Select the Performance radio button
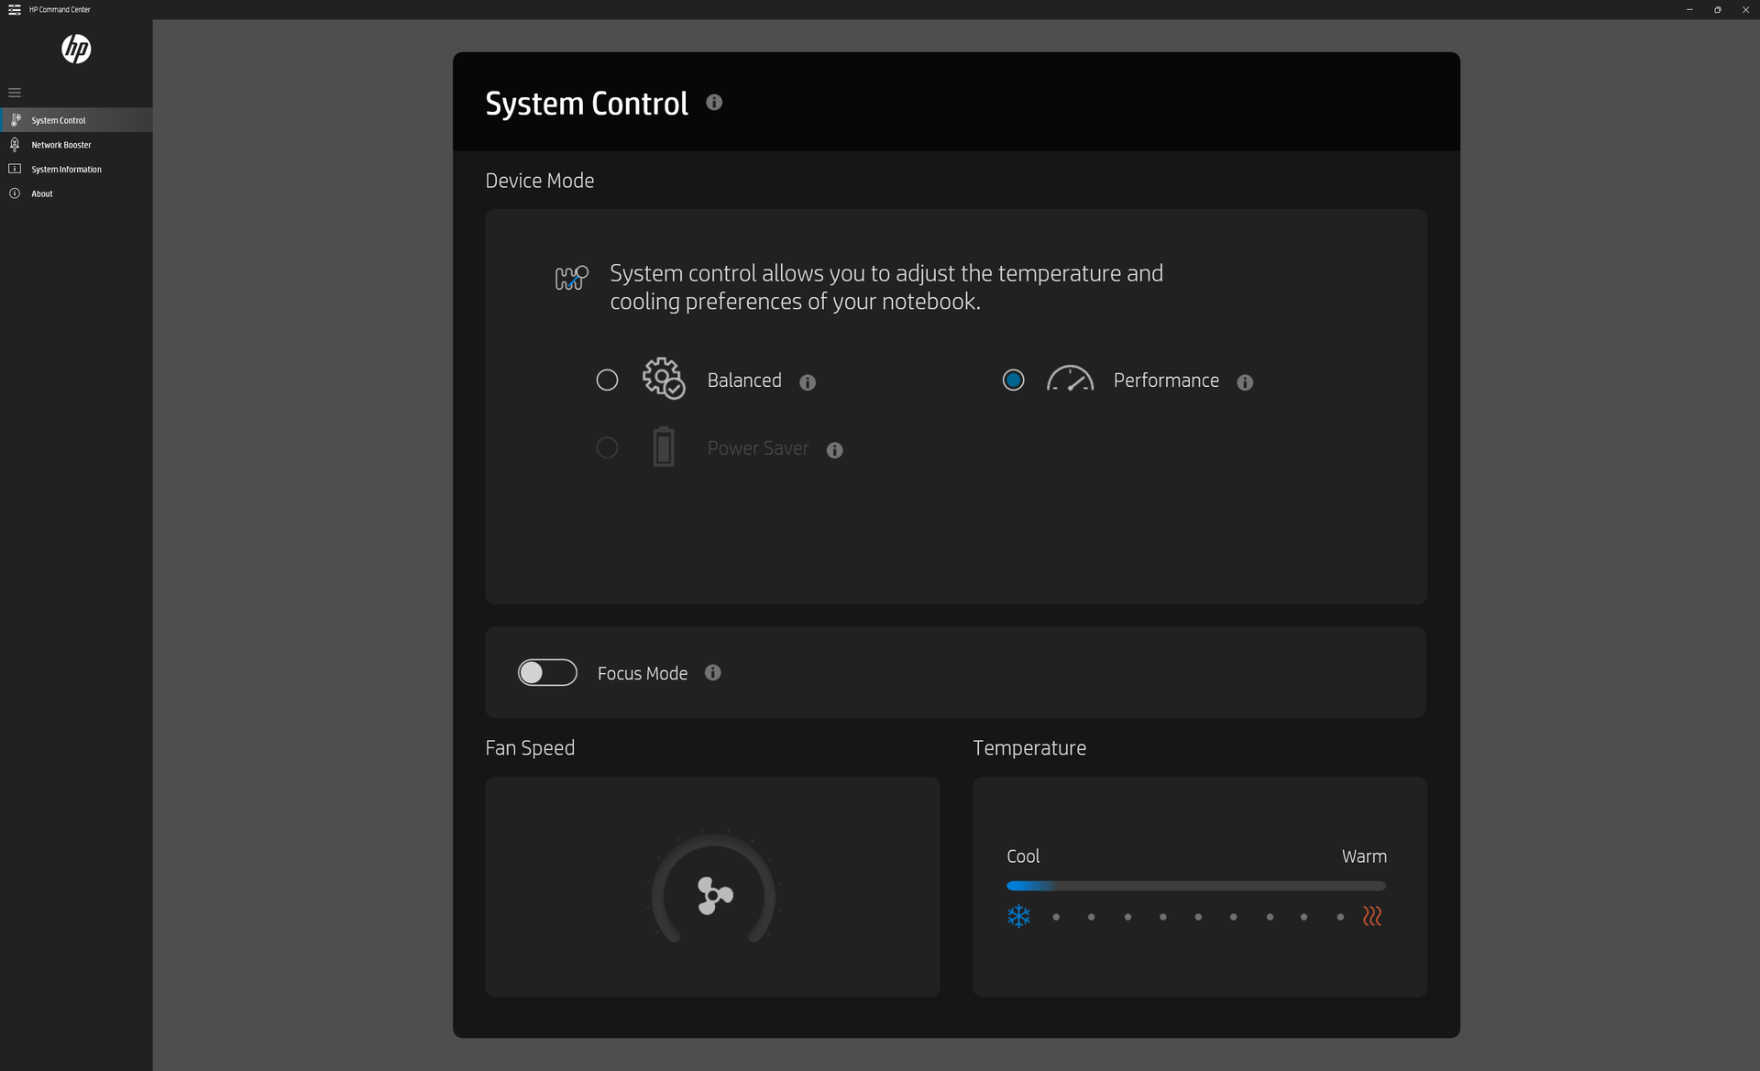 point(1013,380)
